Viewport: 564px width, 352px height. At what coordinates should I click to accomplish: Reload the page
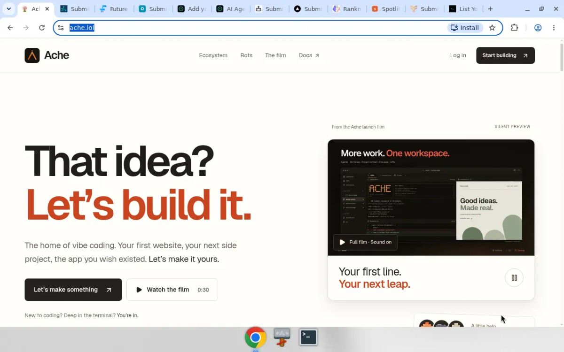click(42, 28)
